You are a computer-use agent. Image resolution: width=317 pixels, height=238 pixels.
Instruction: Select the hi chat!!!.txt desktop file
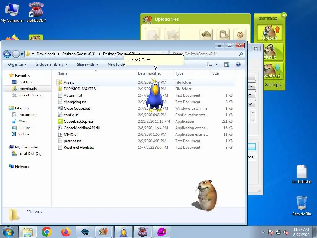[302, 174]
